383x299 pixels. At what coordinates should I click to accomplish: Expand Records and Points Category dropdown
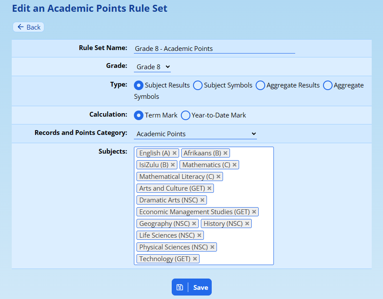(x=196, y=134)
